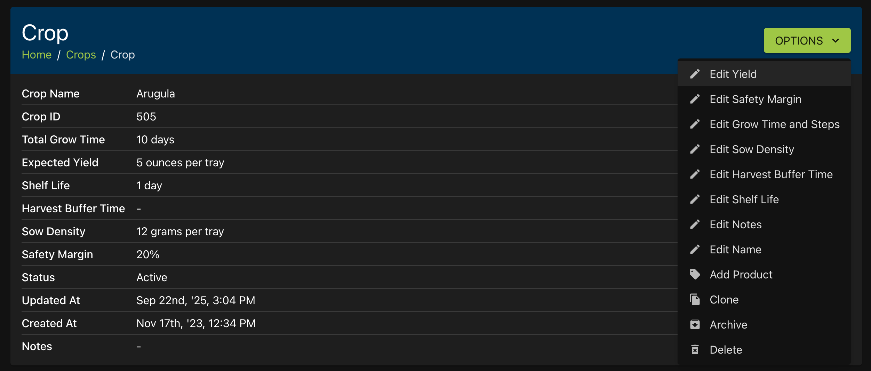Click the copy icon beside Clone
The width and height of the screenshot is (871, 371).
[x=695, y=300]
